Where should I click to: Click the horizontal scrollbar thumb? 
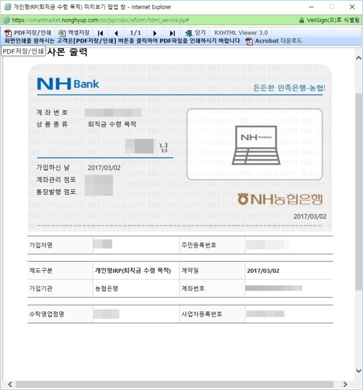[175, 384]
